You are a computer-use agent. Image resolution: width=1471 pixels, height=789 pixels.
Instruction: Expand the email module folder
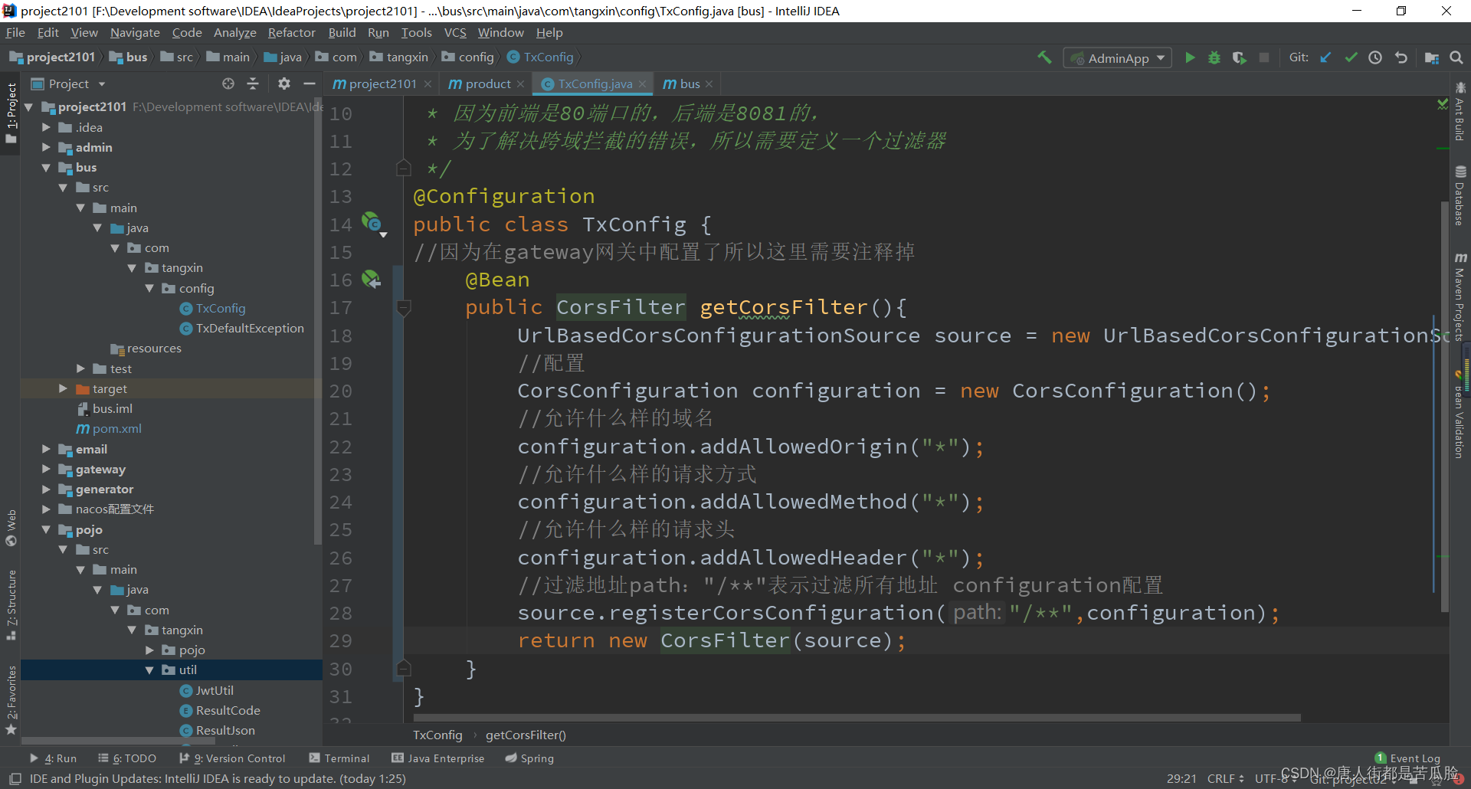[x=46, y=449]
